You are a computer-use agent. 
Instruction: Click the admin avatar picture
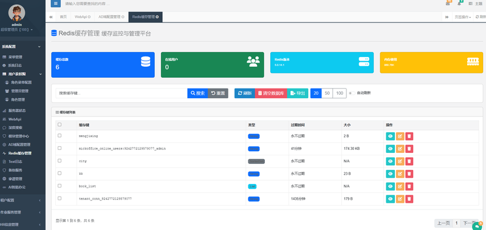[17, 13]
